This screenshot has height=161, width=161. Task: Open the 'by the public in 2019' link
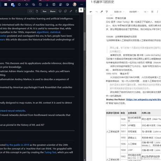click(x=17, y=145)
